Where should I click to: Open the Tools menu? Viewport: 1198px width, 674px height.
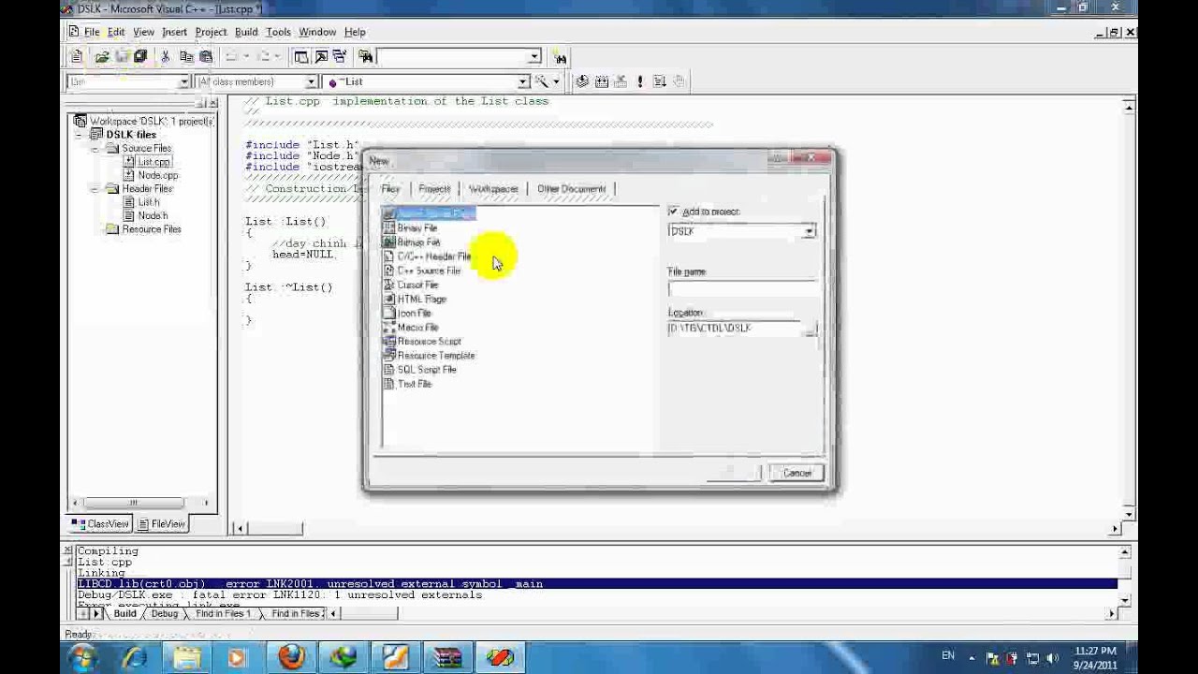278,32
